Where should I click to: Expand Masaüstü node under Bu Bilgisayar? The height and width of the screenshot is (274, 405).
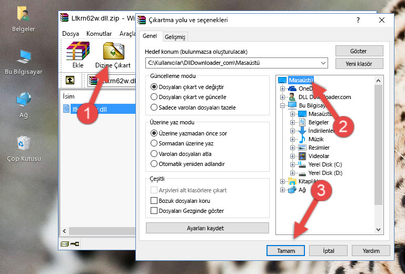(x=292, y=114)
